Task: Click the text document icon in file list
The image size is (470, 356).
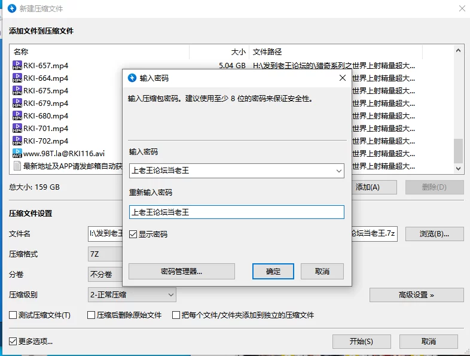Action: coord(17,166)
